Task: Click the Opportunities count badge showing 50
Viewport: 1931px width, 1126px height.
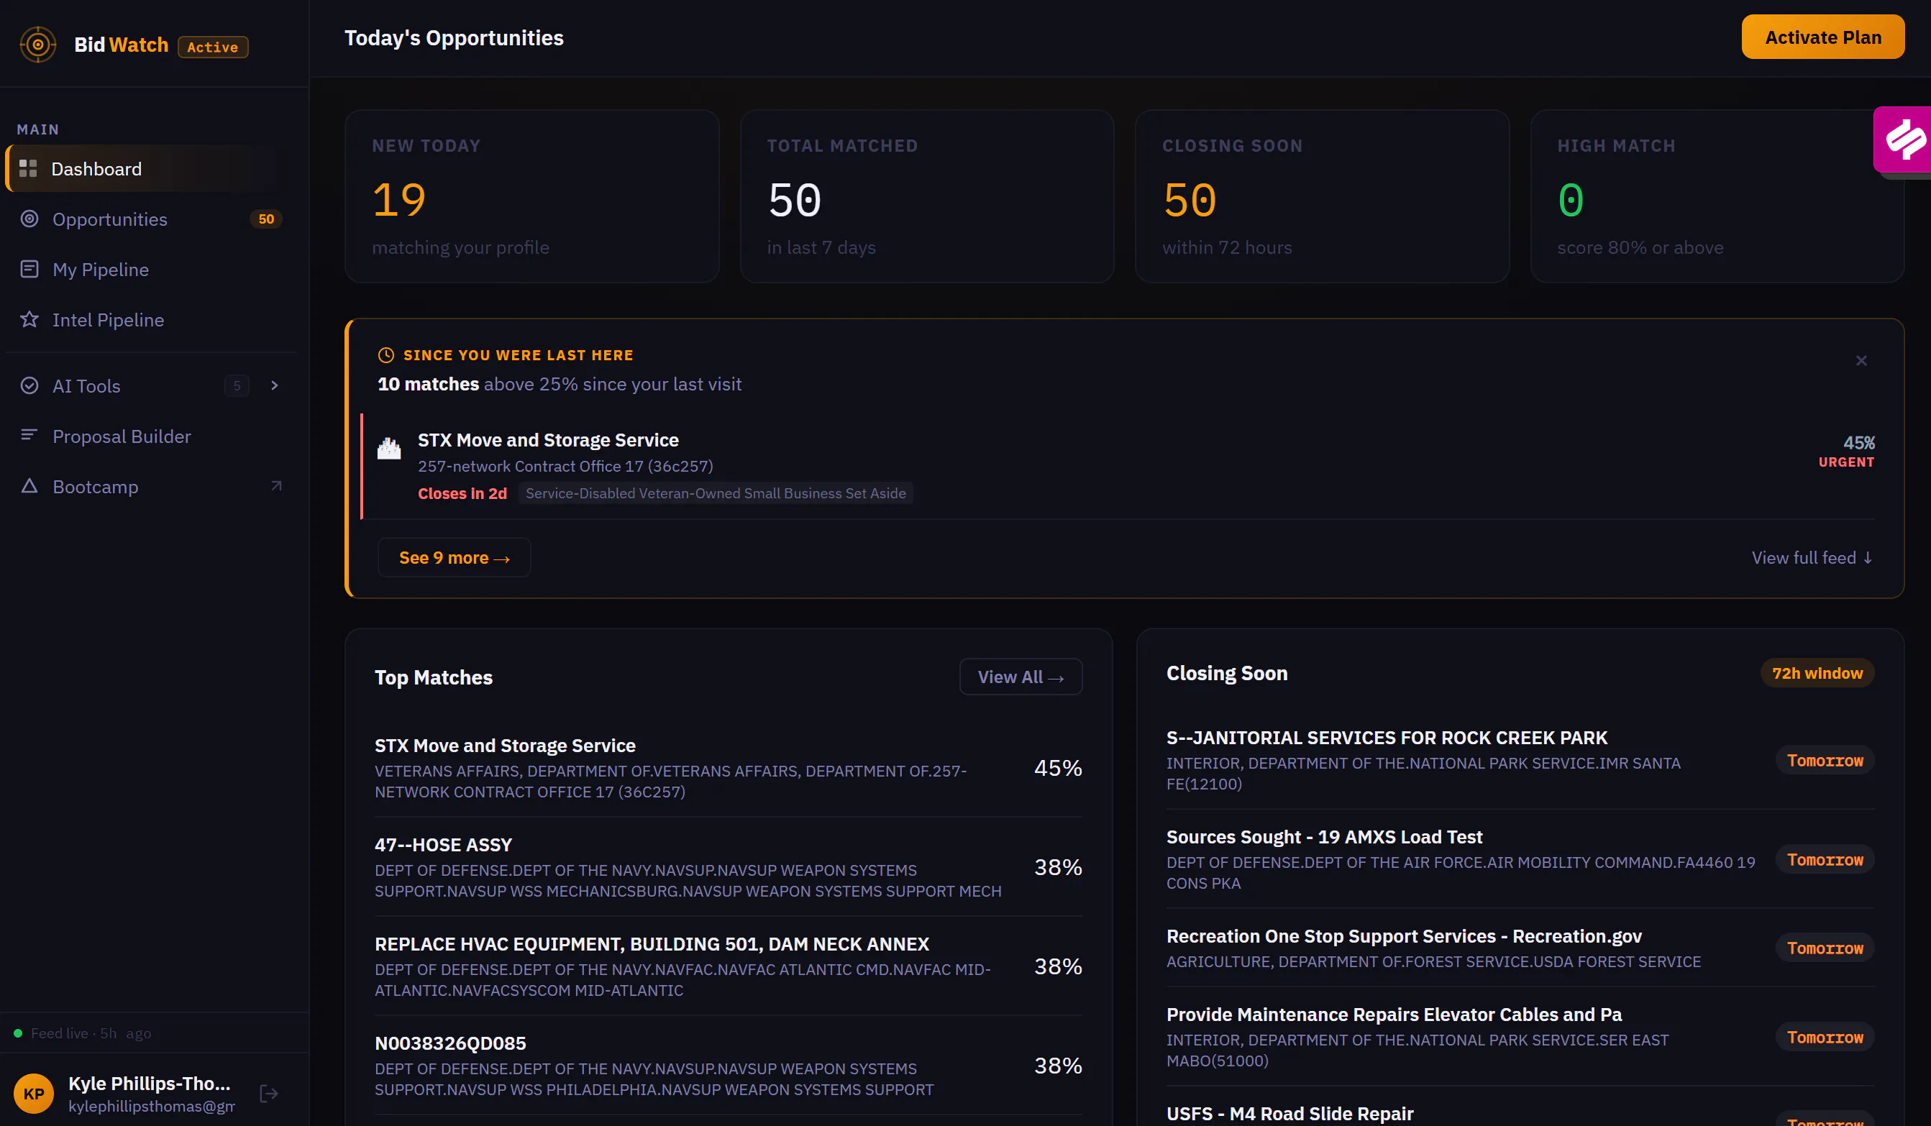Action: [266, 219]
